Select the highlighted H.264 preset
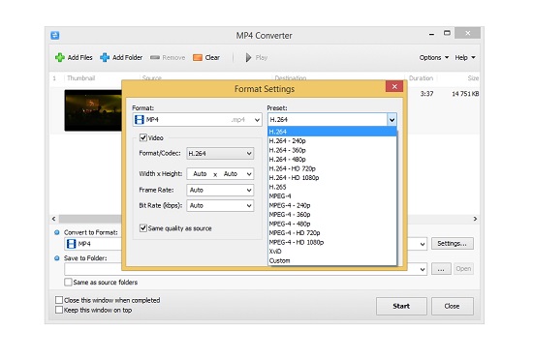Image resolution: width=533 pixels, height=360 pixels. coord(332,132)
